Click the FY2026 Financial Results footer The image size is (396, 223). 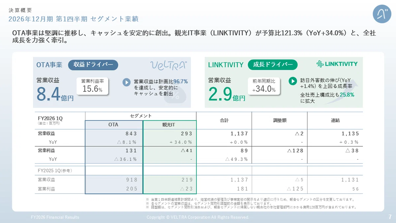coord(55,217)
